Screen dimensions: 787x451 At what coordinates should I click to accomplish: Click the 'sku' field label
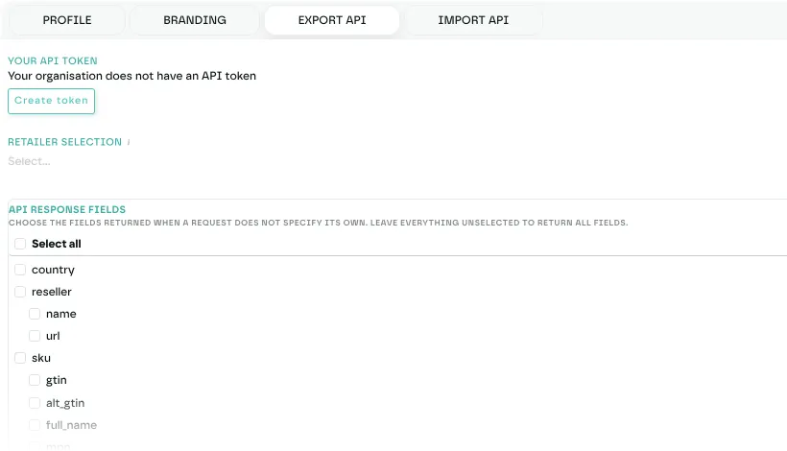click(41, 358)
